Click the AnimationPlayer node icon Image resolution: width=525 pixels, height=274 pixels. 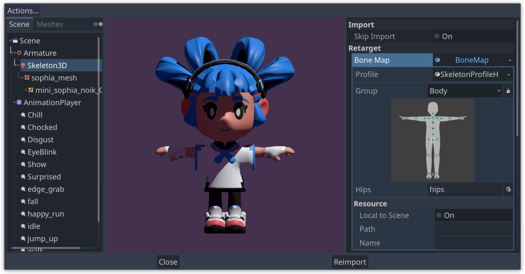click(x=19, y=103)
